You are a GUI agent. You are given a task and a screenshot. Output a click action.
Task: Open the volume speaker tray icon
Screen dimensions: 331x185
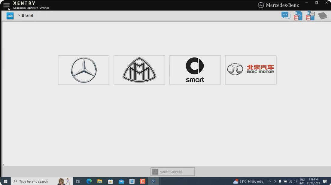(x=295, y=181)
